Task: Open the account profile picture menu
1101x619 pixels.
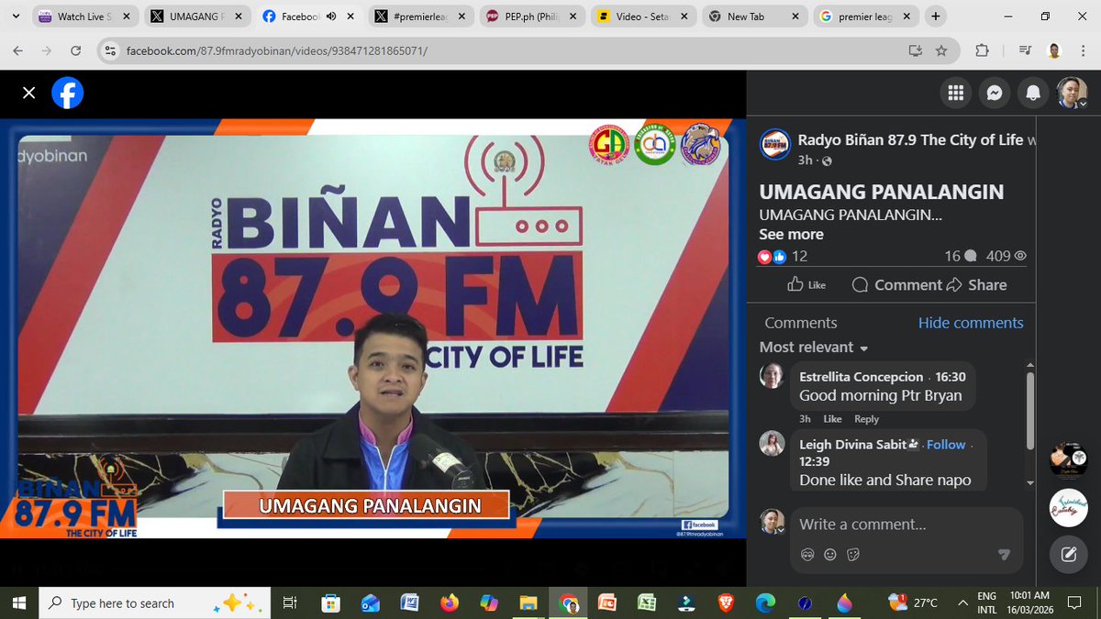Action: 1072,93
